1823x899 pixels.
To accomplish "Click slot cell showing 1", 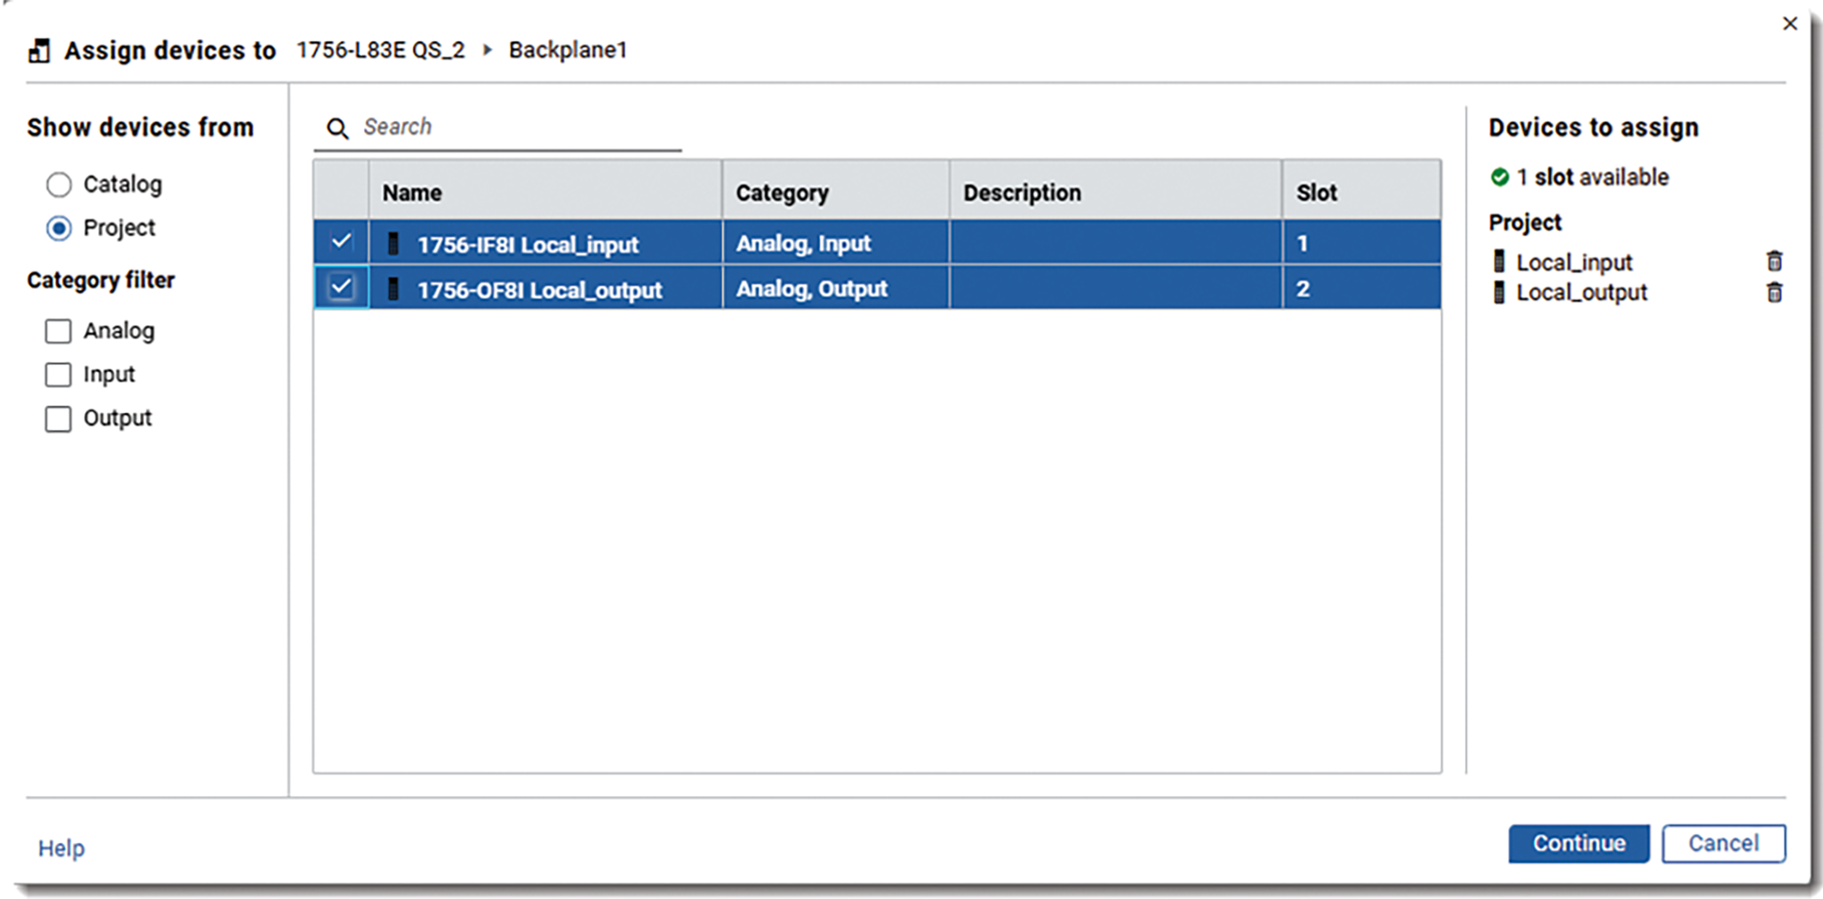I will click(1362, 244).
